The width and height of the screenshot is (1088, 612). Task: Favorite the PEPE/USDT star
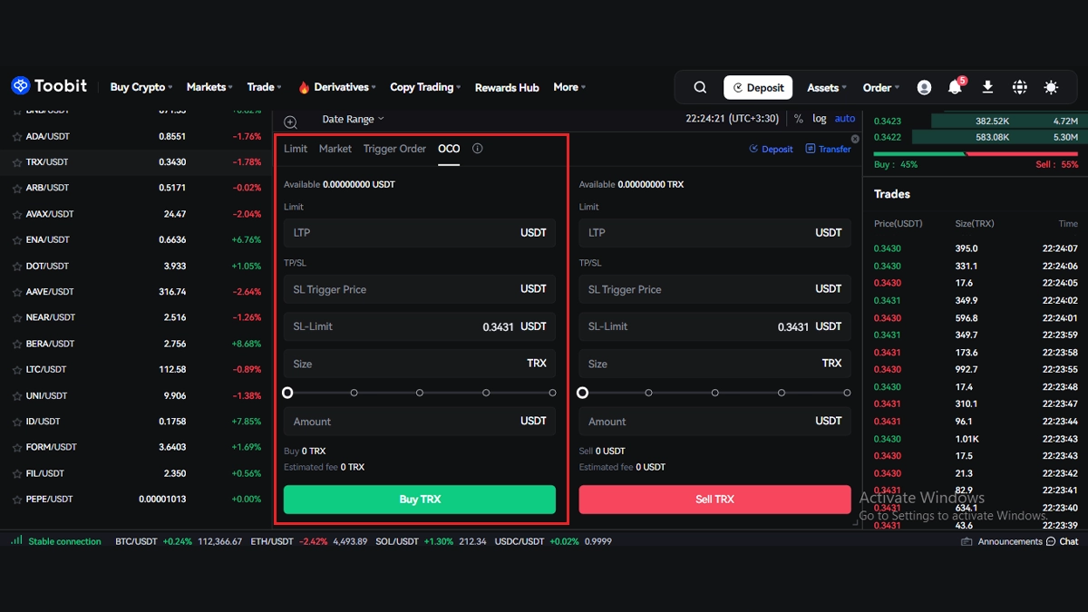17,500
